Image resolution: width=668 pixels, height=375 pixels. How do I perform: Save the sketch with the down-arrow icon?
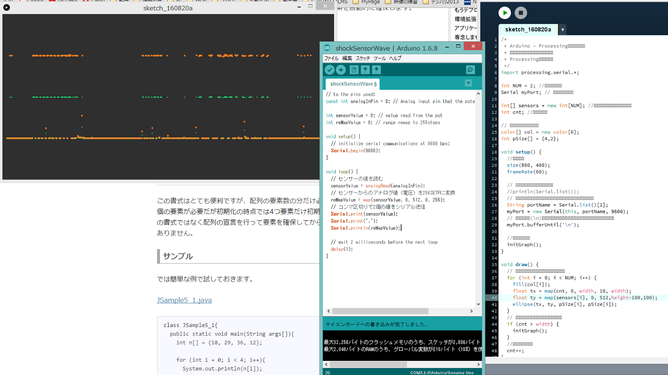tap(376, 70)
